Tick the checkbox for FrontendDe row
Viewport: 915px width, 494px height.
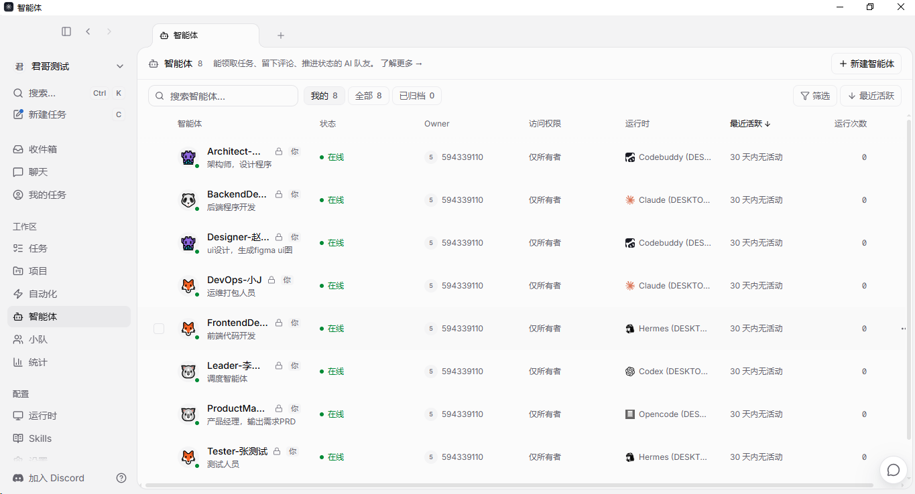pyautogui.click(x=159, y=329)
